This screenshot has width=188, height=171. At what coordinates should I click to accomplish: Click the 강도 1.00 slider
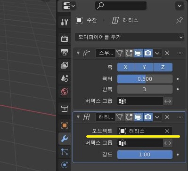(x=145, y=155)
